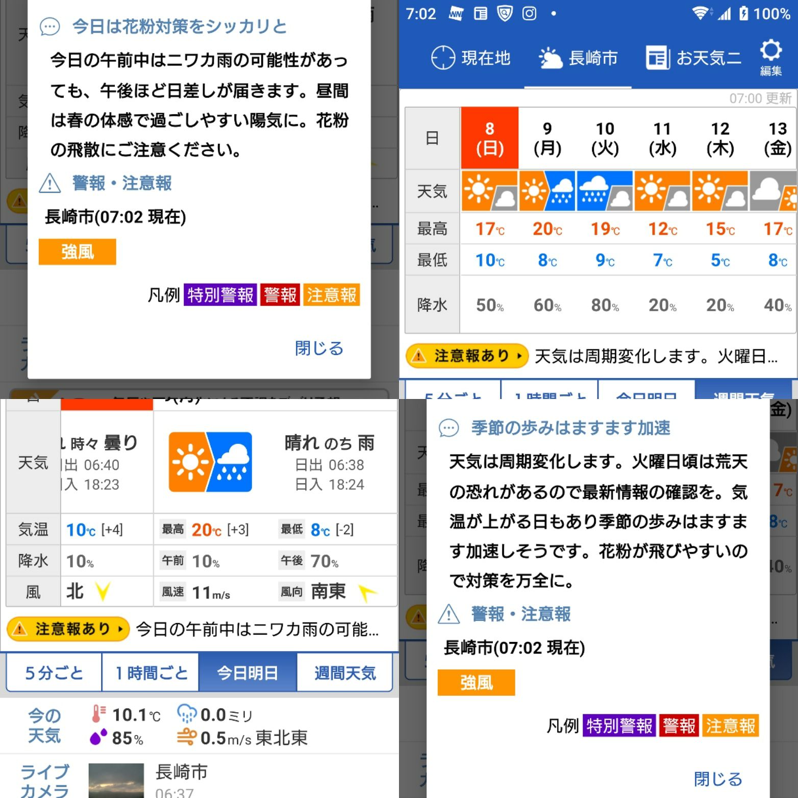798x798 pixels.
Task: Switch to the 週間天気 tab
Action: [x=345, y=672]
